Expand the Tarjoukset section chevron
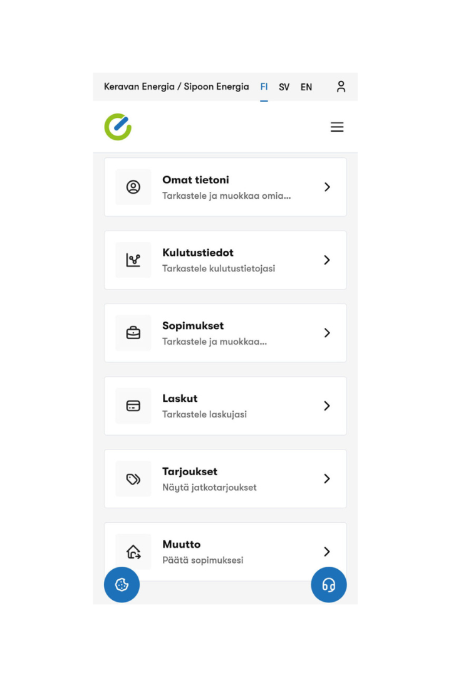This screenshot has width=451, height=677. point(327,478)
